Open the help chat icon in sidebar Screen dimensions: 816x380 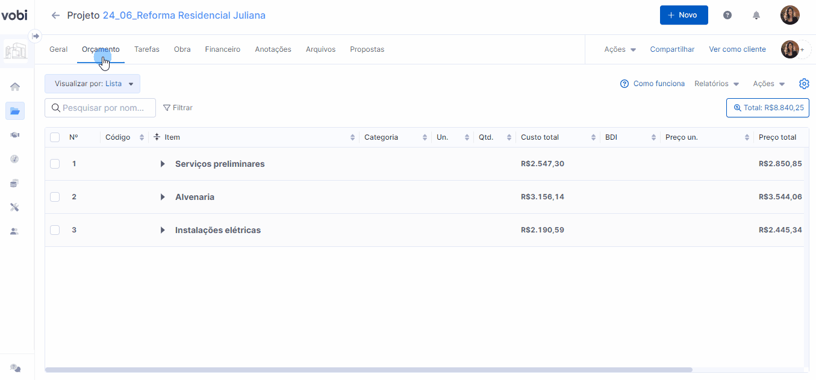[x=16, y=368]
